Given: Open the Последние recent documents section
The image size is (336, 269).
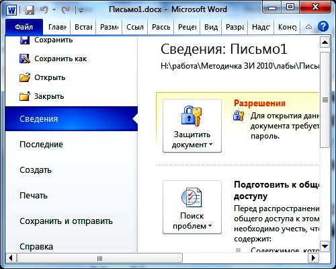Looking at the screenshot, I should (x=41, y=145).
